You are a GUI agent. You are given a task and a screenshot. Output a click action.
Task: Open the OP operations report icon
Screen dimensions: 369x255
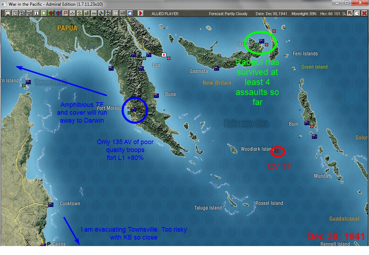pos(115,13)
